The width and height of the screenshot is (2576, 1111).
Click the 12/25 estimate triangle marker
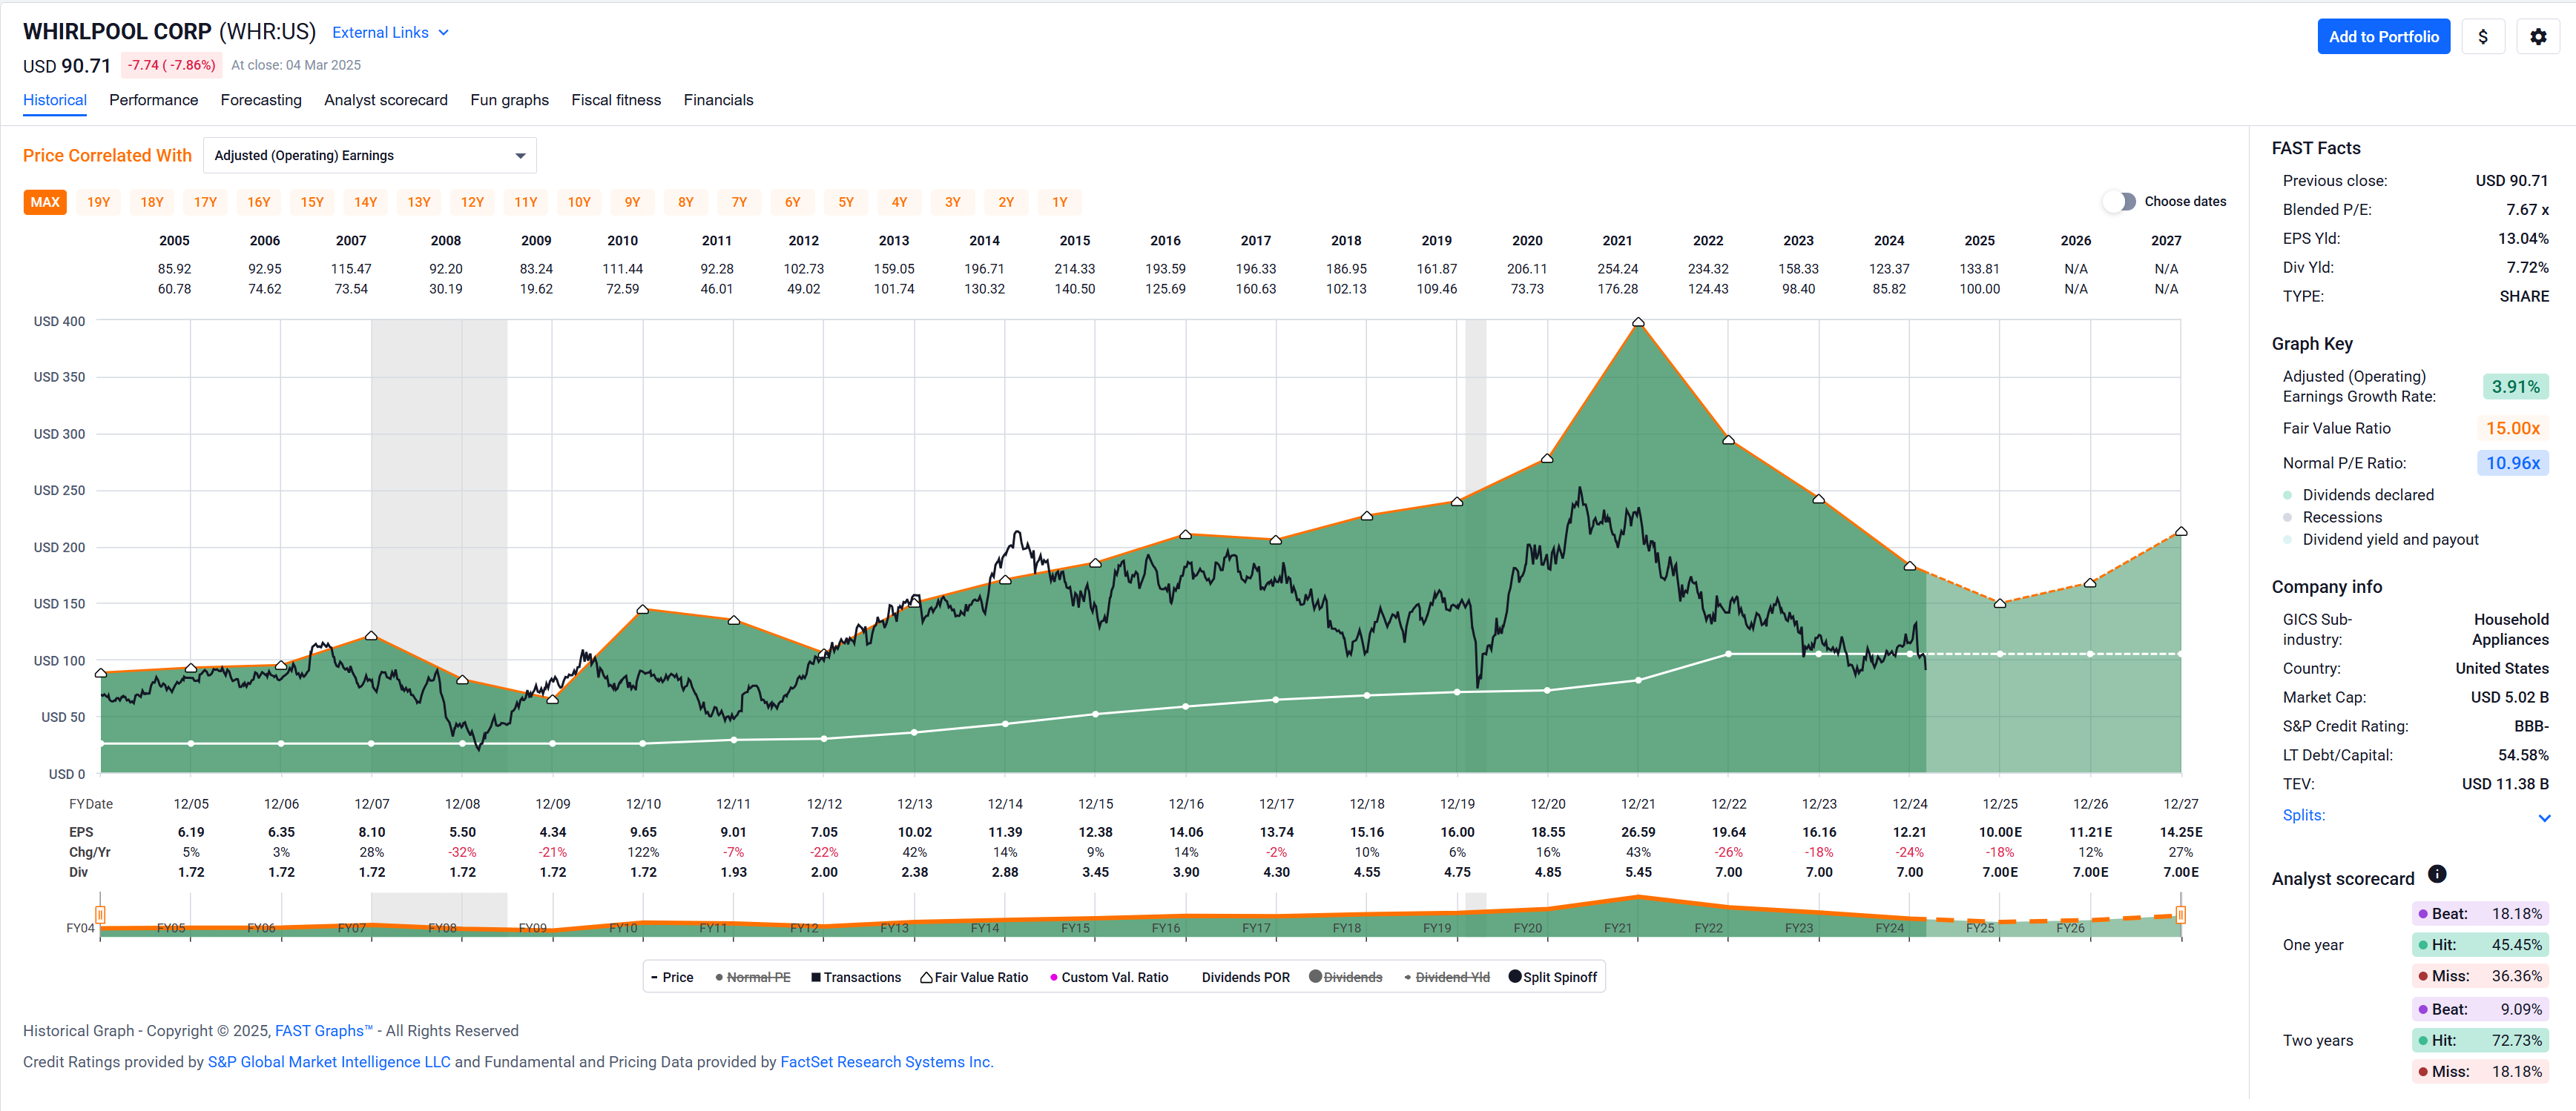coord(2000,603)
